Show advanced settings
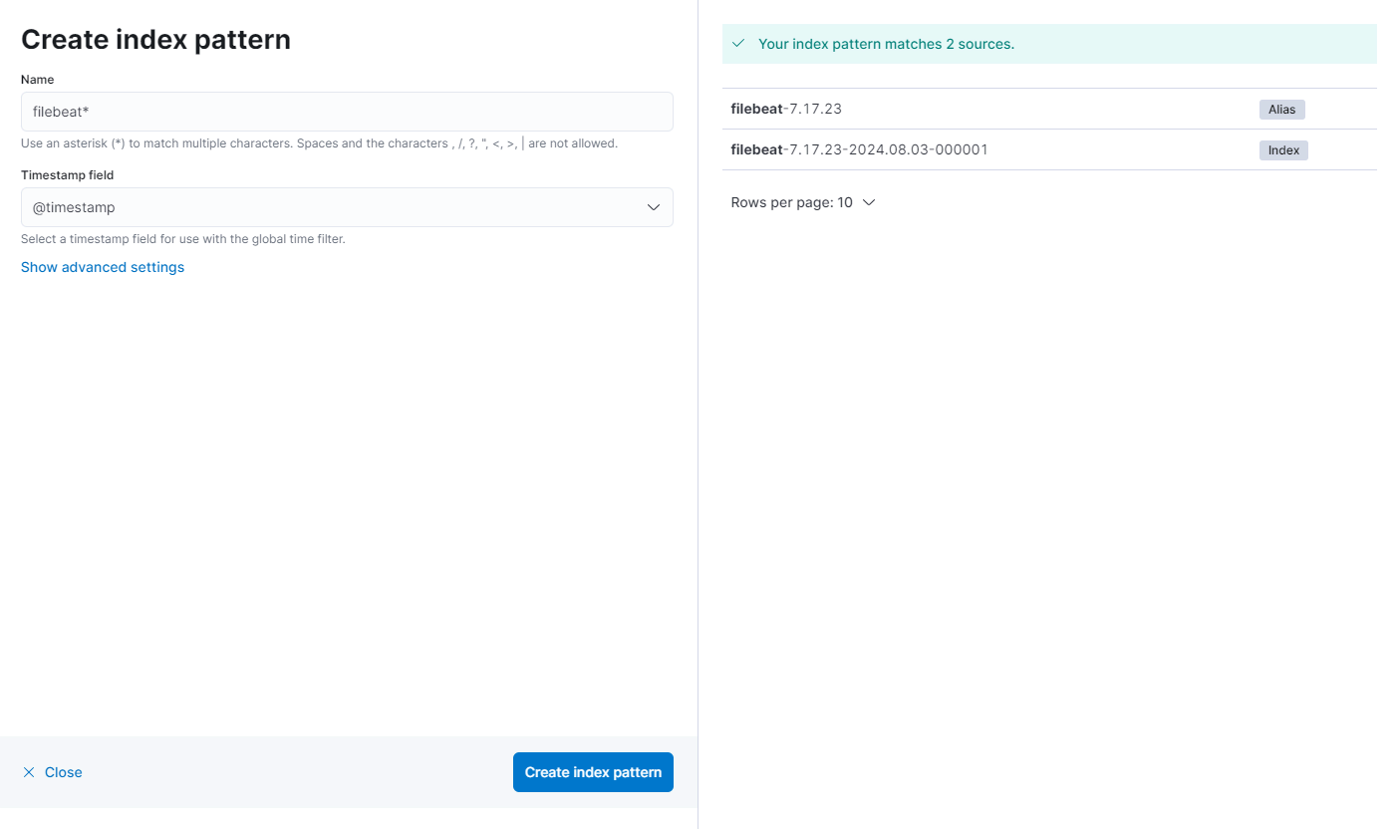The width and height of the screenshot is (1399, 829). click(103, 267)
